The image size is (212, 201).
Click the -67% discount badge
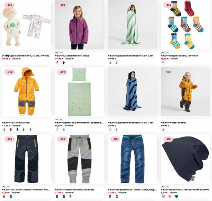63,72
